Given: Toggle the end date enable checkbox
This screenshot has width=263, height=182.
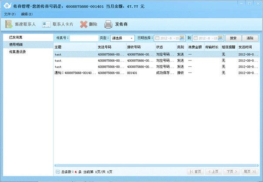Looking at the screenshot, I should click(x=195, y=38).
